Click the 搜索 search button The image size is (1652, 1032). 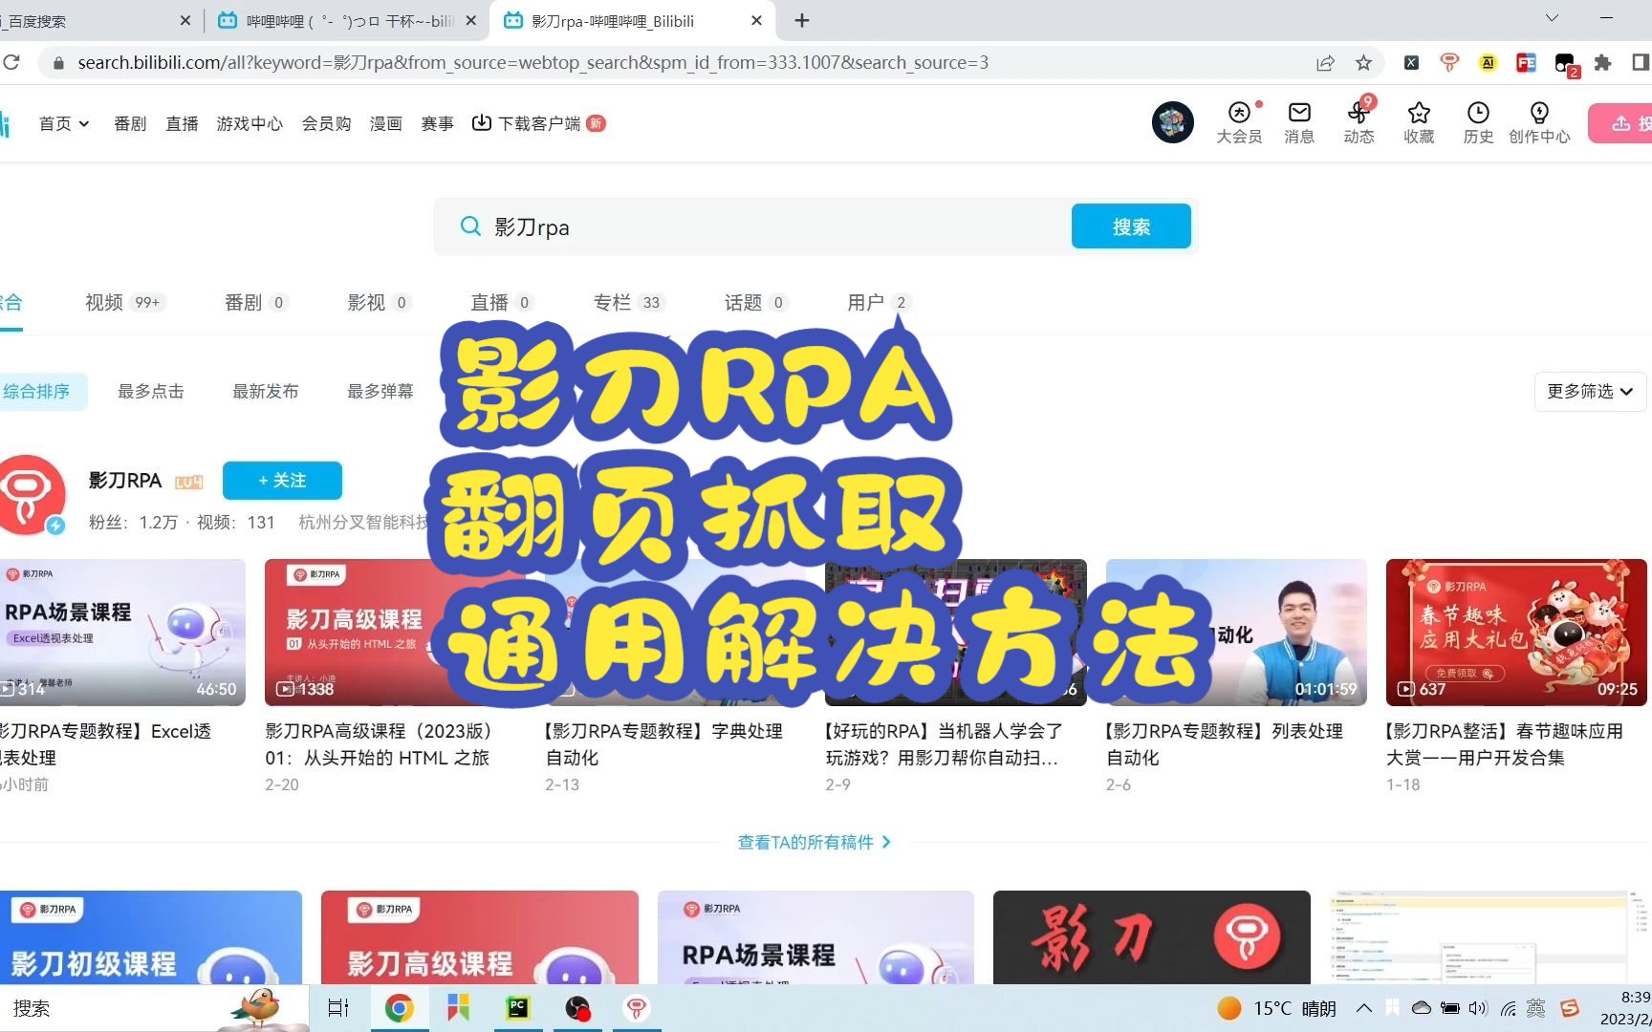coord(1131,226)
